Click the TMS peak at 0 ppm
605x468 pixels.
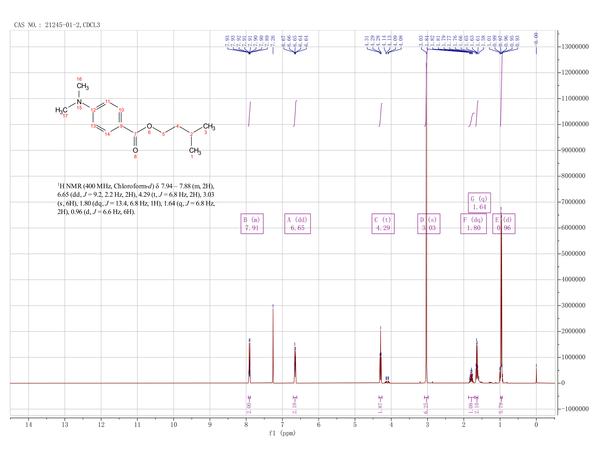(536, 375)
